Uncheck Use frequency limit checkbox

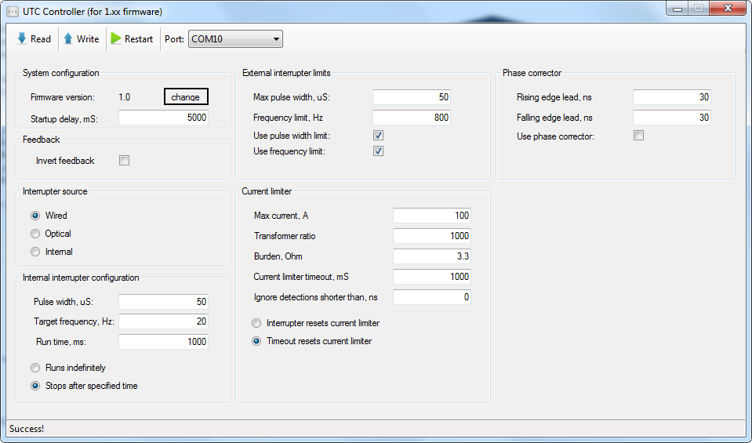[x=378, y=151]
